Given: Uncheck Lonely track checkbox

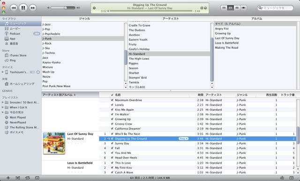Looking at the screenshot, I should pos(112,105).
